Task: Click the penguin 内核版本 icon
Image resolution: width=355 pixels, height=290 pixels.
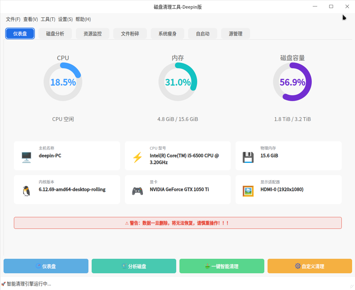Action: pos(26,191)
